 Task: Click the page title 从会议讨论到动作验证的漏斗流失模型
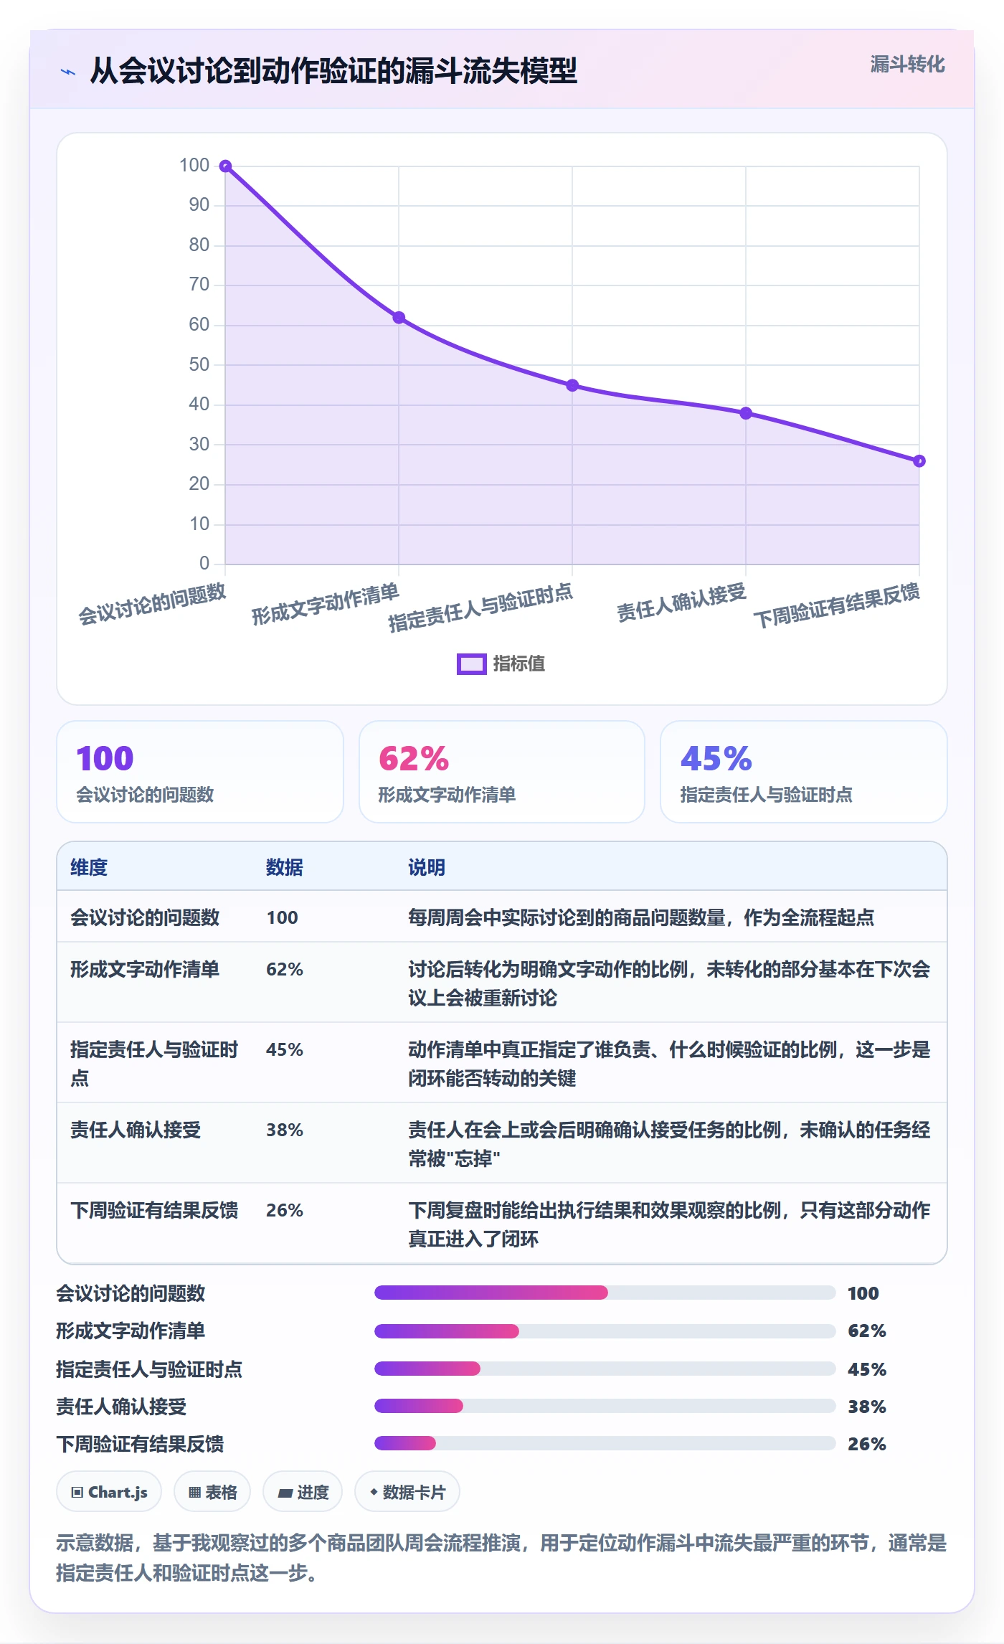[x=333, y=71]
